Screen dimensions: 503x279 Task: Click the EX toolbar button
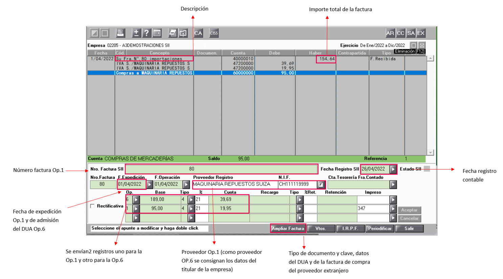click(x=421, y=33)
